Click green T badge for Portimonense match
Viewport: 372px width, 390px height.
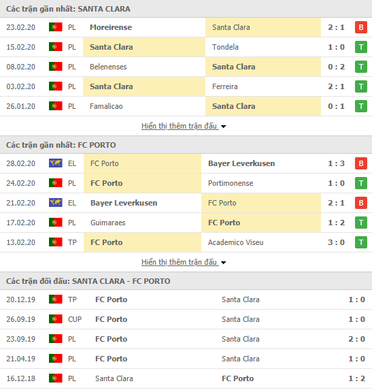pyautogui.click(x=361, y=183)
